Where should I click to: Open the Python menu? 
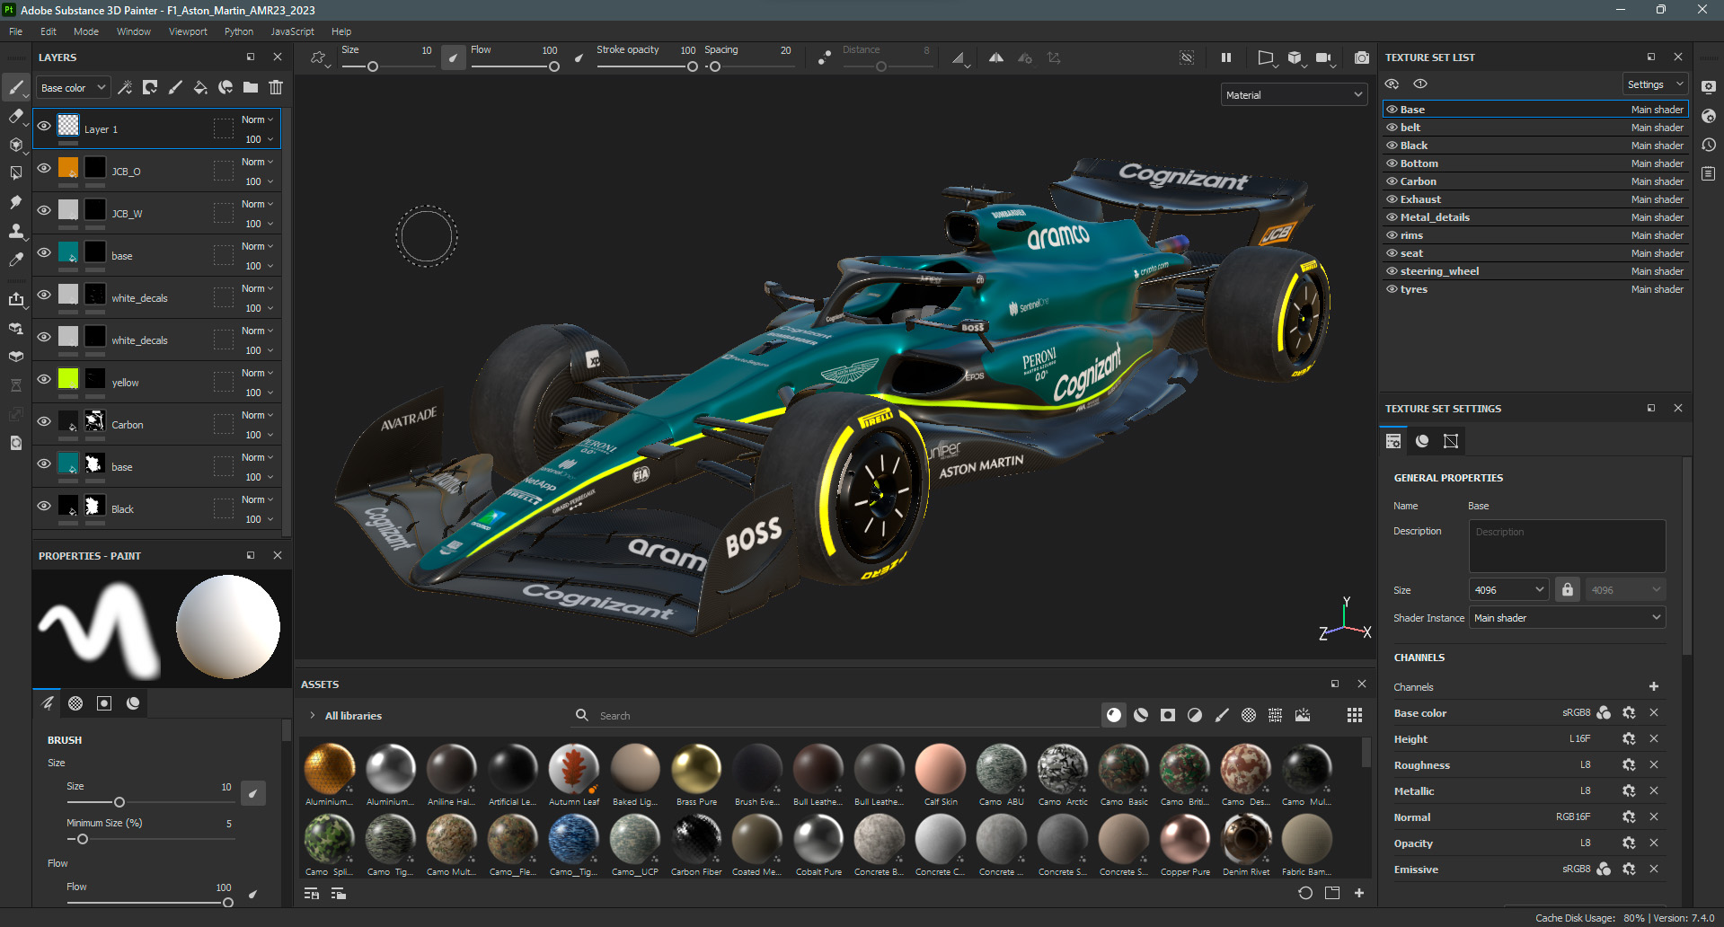[238, 31]
